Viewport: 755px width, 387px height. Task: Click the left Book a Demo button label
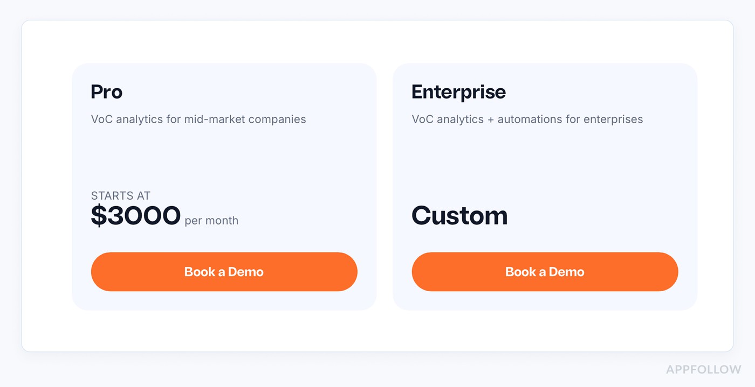tap(224, 272)
